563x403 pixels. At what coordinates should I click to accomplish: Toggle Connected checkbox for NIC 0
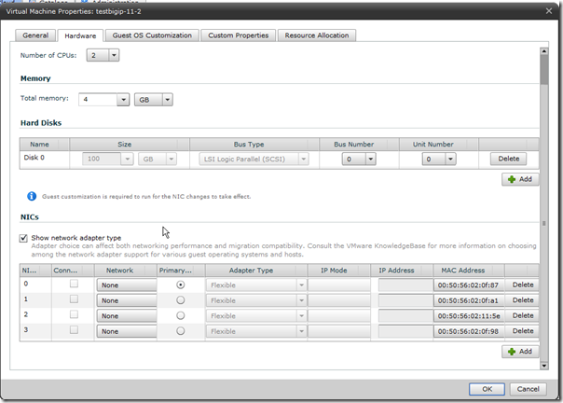pos(73,284)
